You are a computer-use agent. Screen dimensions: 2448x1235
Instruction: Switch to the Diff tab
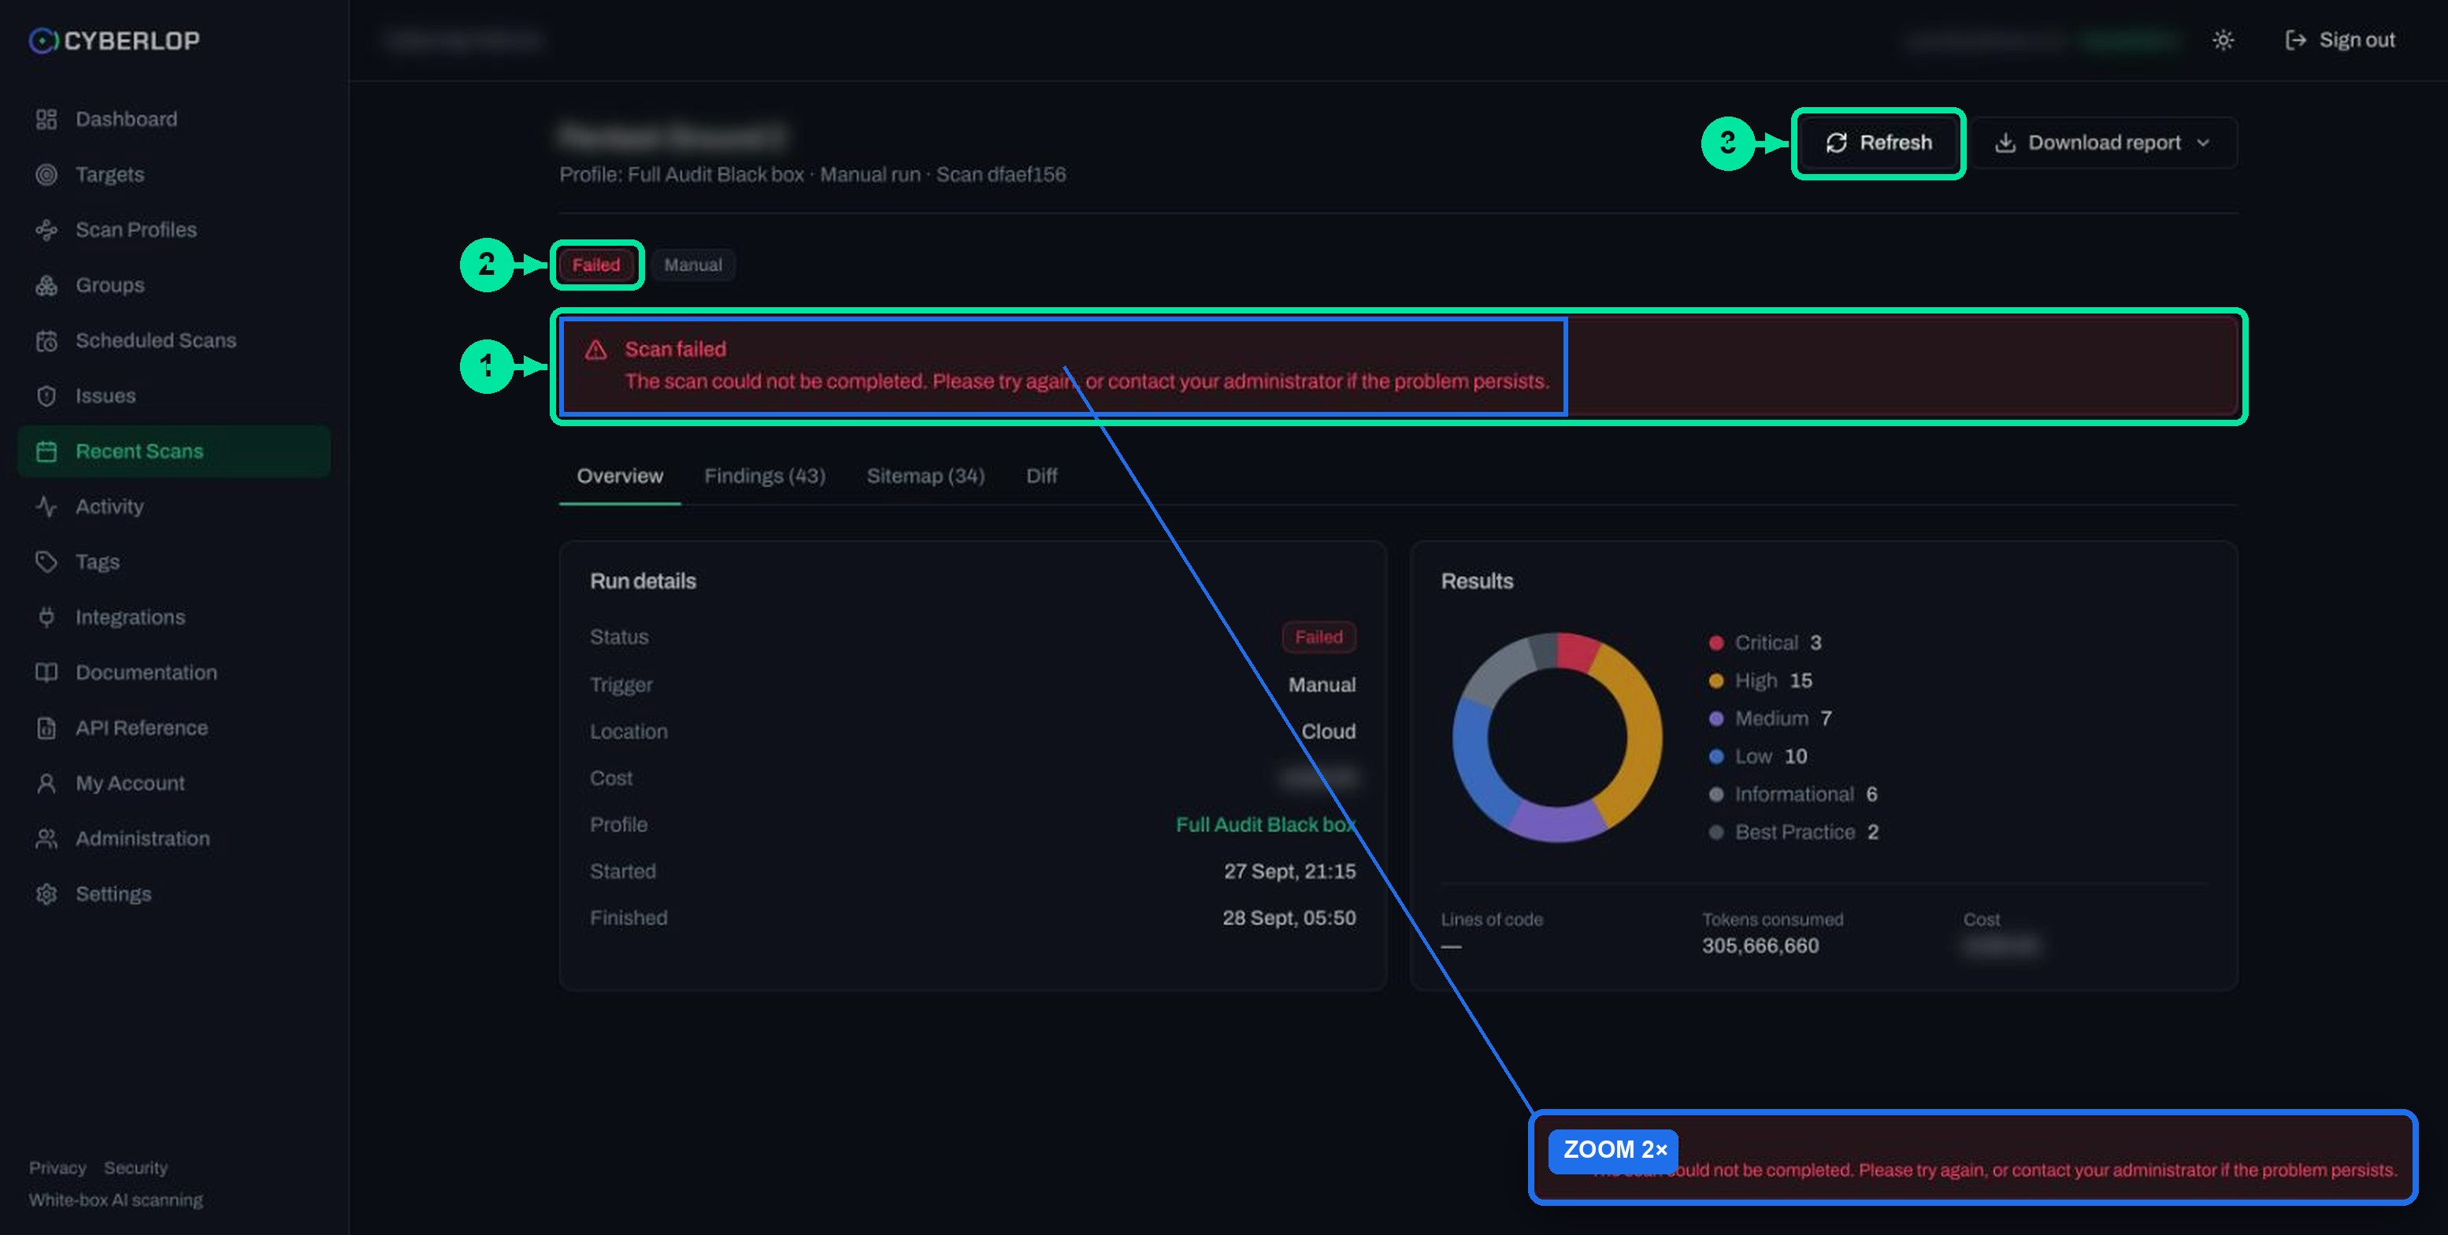pyautogui.click(x=1040, y=476)
